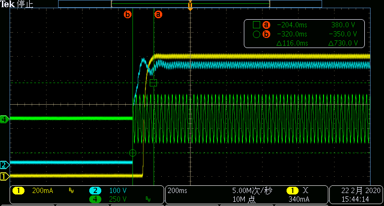Select cursor marker b above waveform
The width and height of the screenshot is (384, 206).
[x=128, y=14]
